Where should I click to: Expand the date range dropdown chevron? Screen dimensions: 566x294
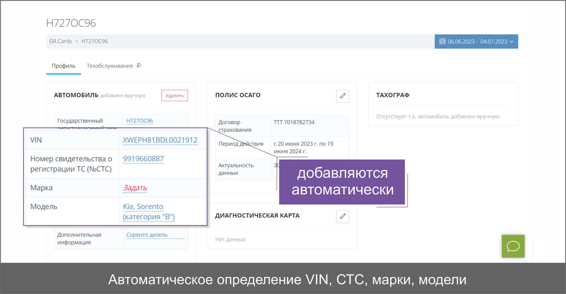pyautogui.click(x=512, y=42)
